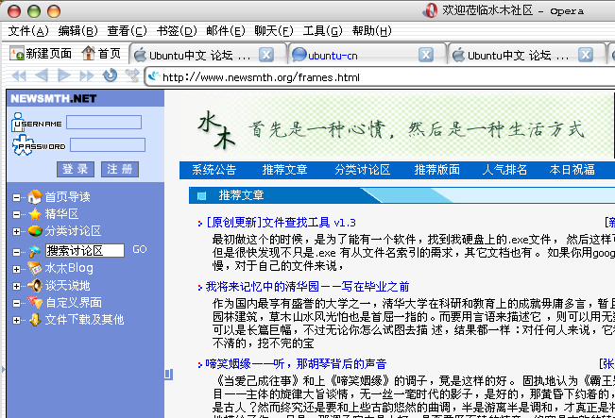
Task: Close the first Ubuntu中文 论坛 tab
Action: point(266,55)
